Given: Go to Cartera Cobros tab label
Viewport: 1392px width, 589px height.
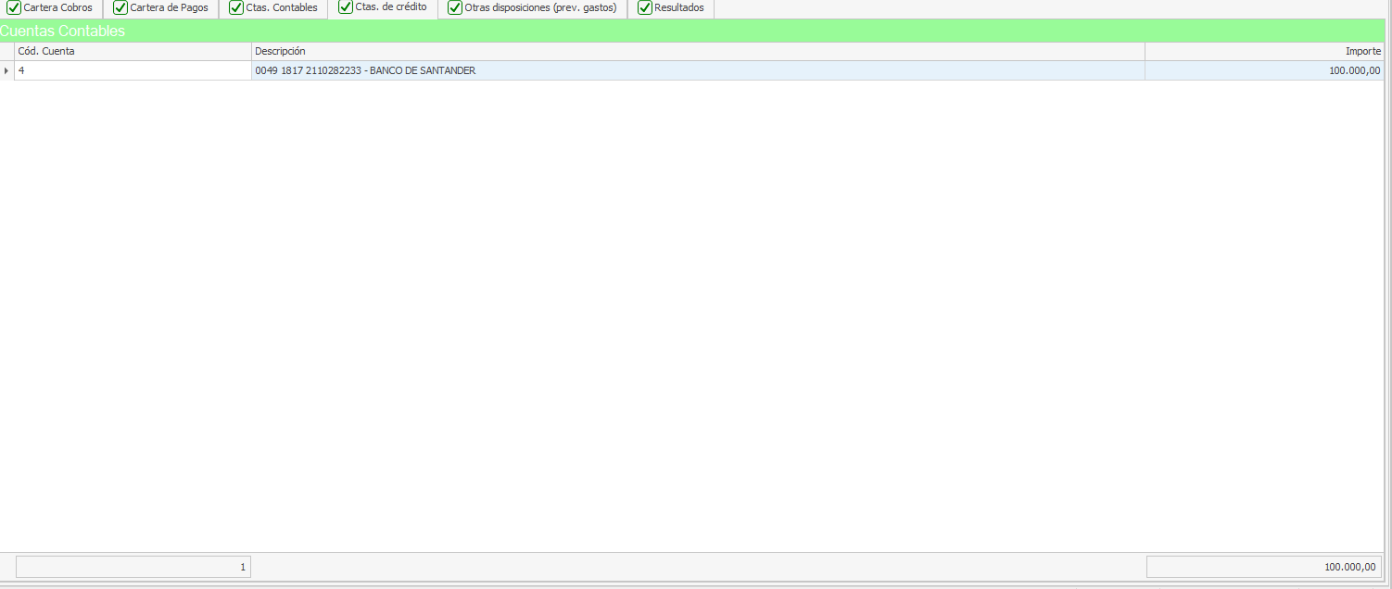Looking at the screenshot, I should (x=57, y=7).
